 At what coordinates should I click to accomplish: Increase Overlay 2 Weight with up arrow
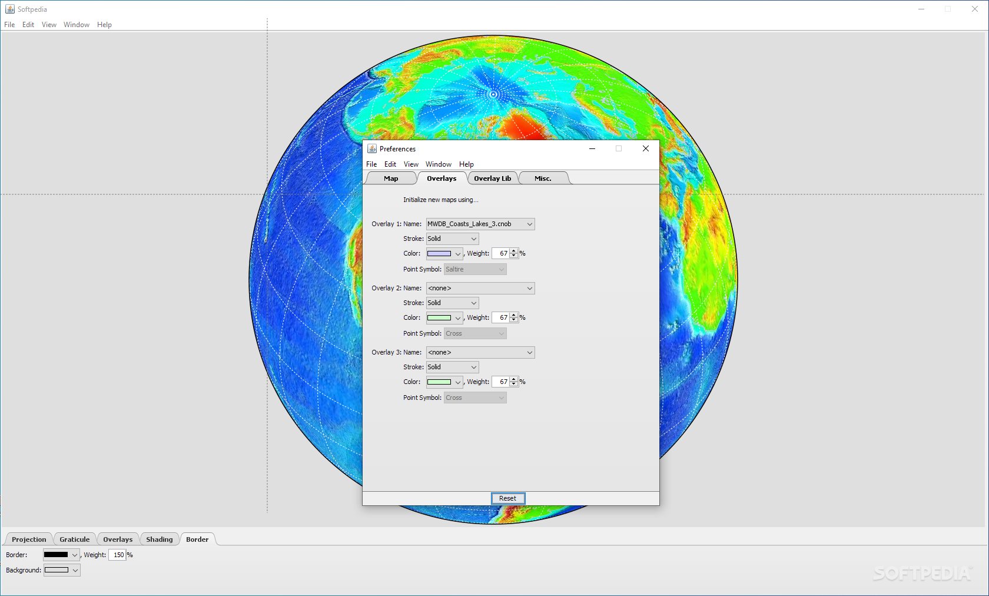coord(514,315)
